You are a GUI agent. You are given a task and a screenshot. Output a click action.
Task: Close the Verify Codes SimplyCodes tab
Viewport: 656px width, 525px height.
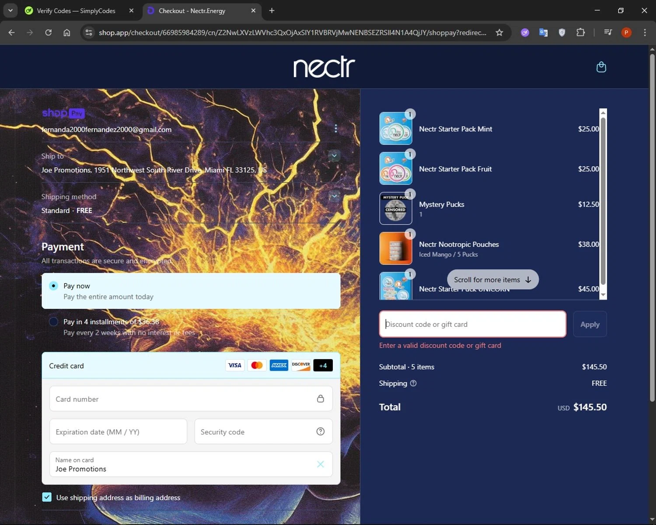point(131,10)
